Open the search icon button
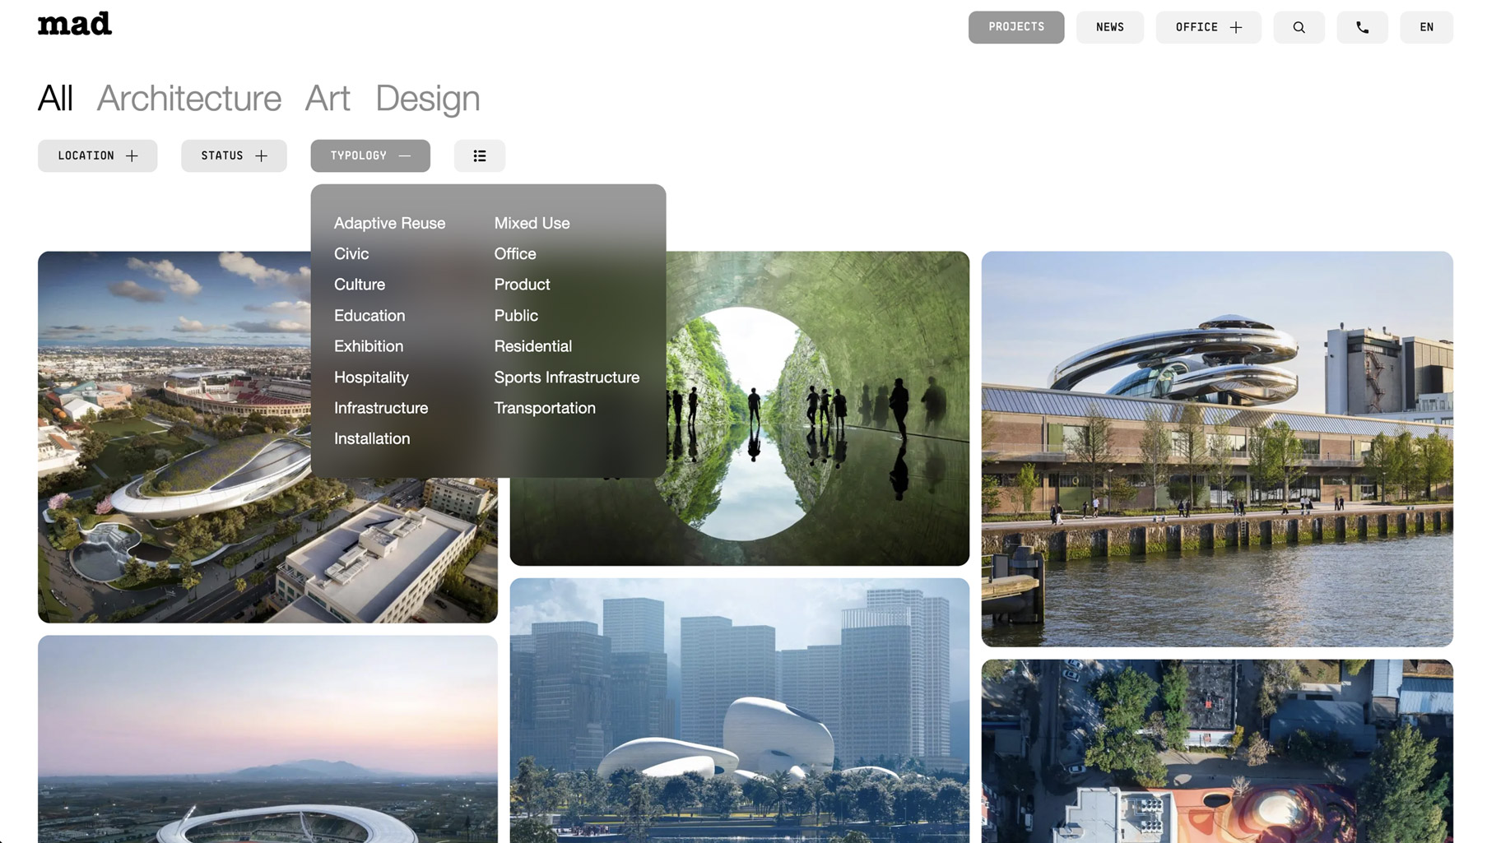Viewport: 1487px width, 843px height. coord(1298,27)
